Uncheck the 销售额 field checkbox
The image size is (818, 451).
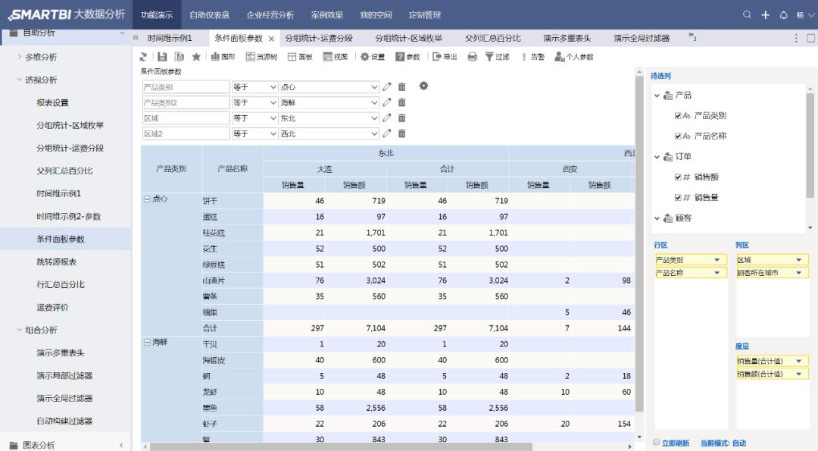click(678, 177)
